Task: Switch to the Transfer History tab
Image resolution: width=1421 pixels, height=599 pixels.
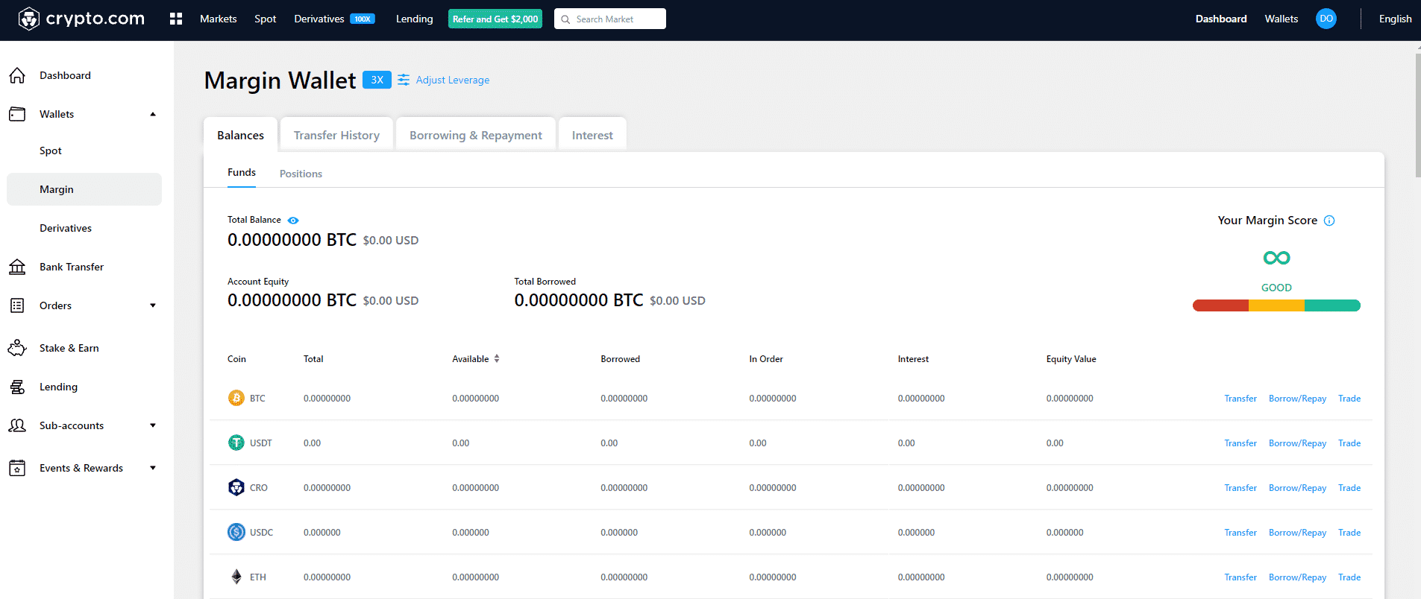Action: pos(336,135)
